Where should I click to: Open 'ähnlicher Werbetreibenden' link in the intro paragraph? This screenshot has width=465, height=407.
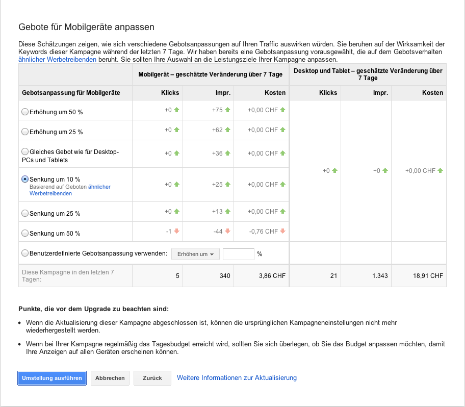pyautogui.click(x=57, y=60)
